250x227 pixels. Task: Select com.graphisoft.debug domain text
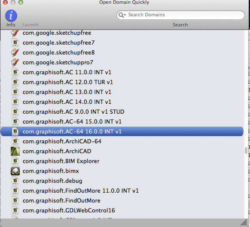click(52, 181)
